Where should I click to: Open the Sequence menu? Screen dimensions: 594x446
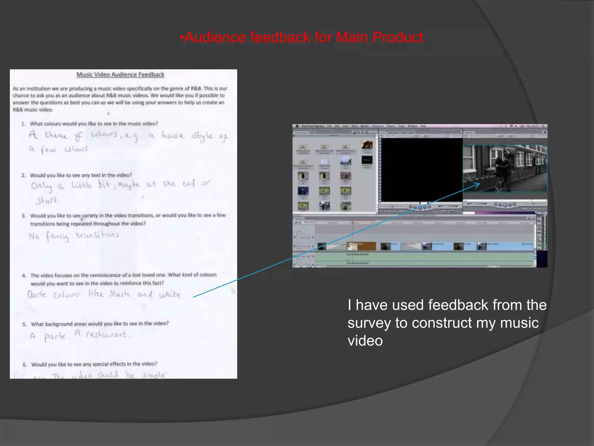pyautogui.click(x=378, y=126)
